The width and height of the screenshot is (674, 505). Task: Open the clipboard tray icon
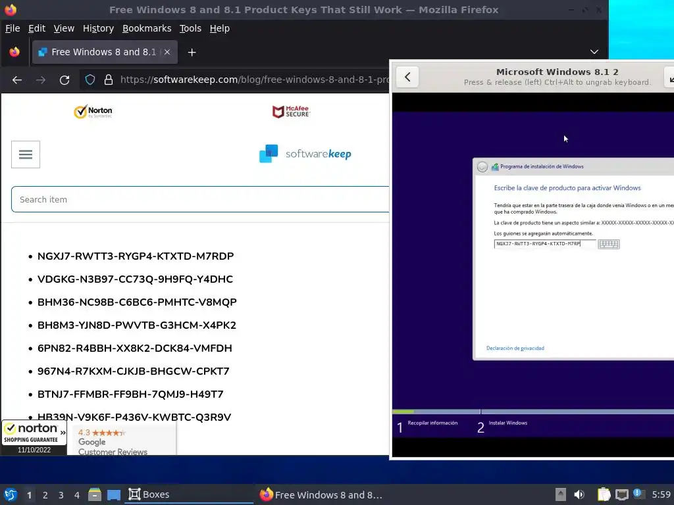tap(604, 494)
